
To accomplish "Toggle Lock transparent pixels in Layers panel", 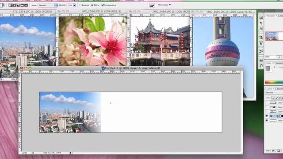I will 273,98.
